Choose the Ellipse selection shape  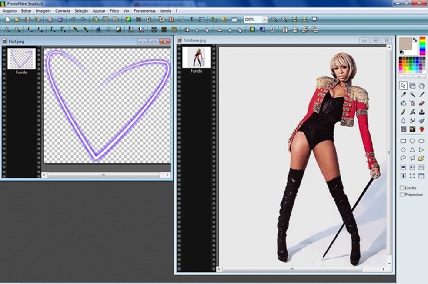coord(412,141)
